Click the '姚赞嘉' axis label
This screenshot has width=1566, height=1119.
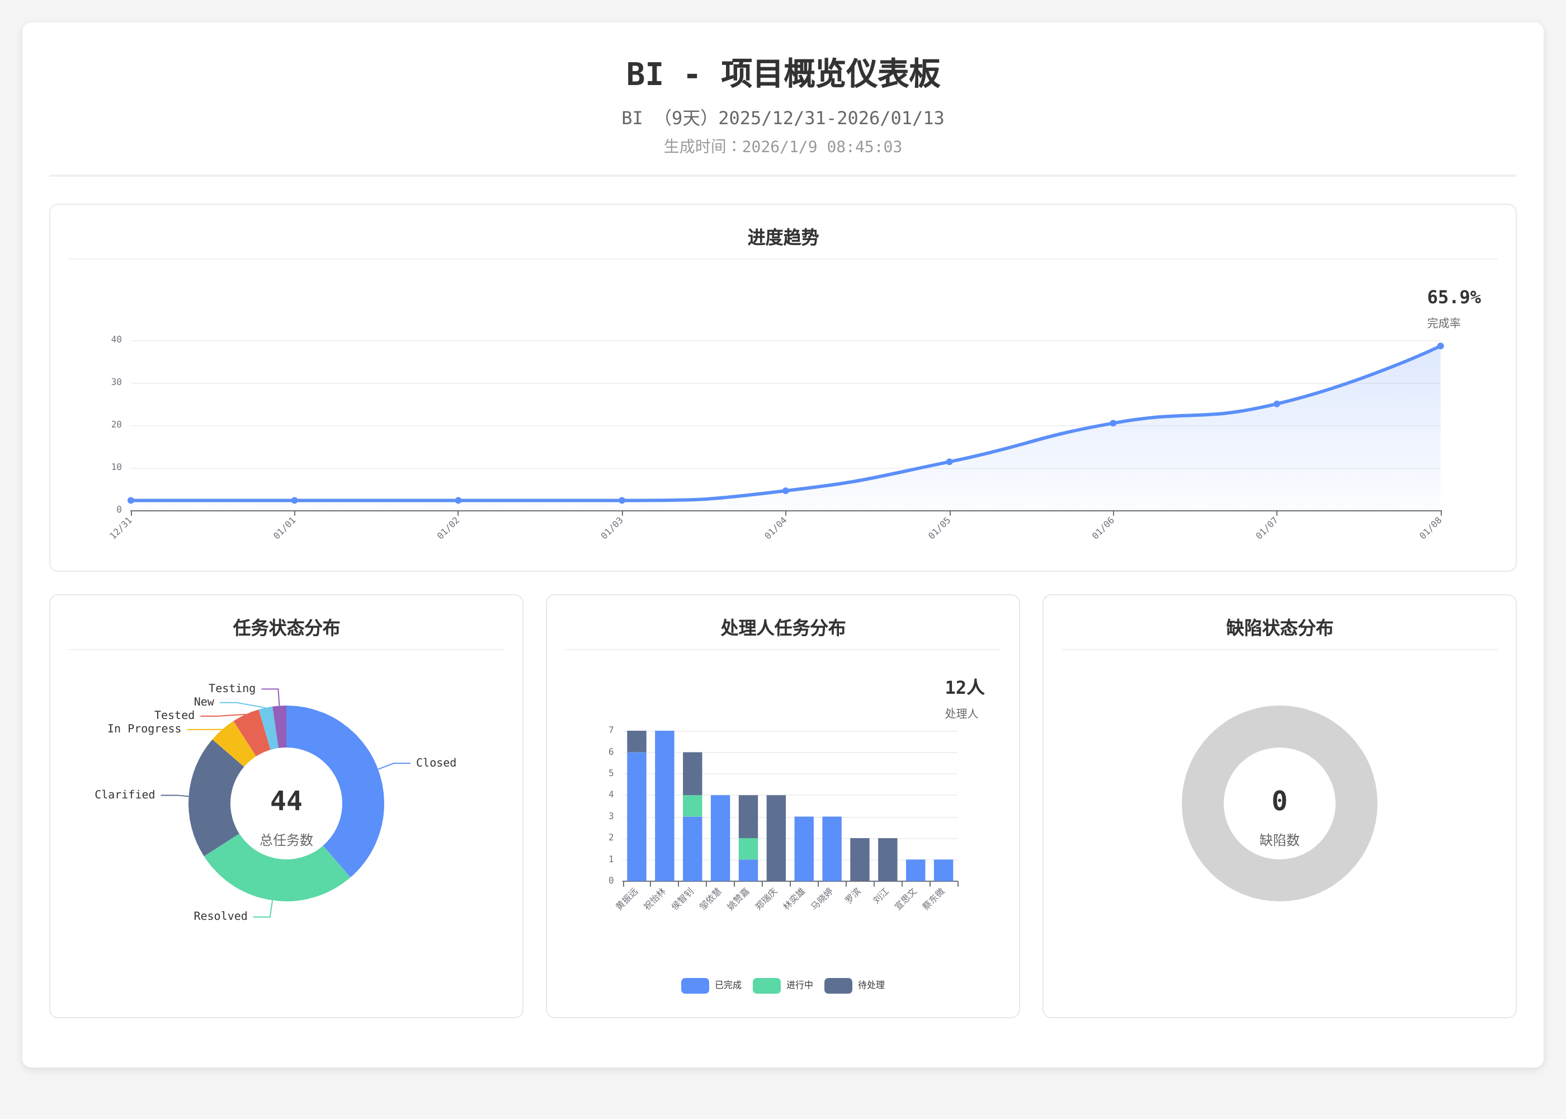738,899
